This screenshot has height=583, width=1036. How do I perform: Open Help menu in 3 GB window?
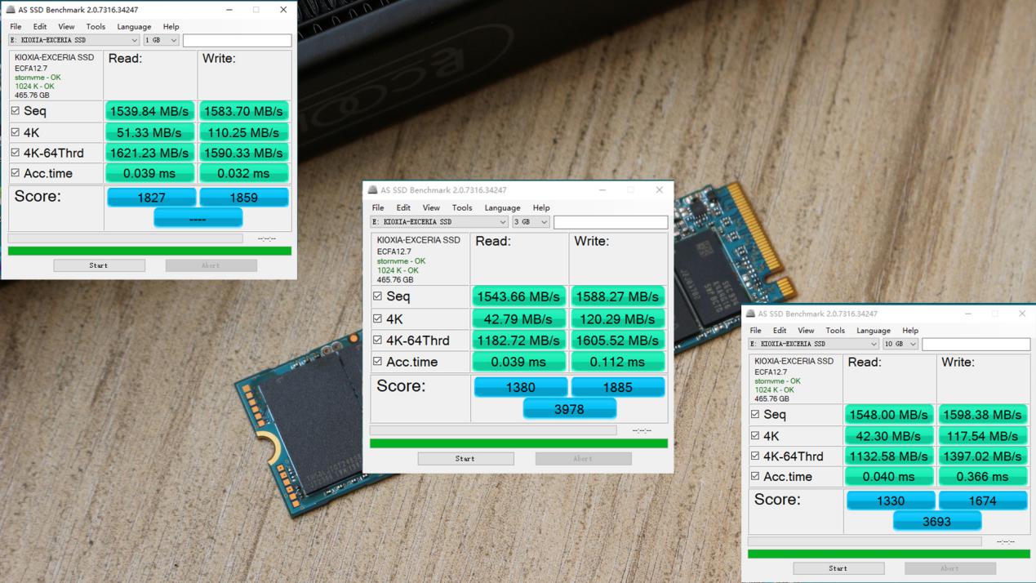tap(541, 208)
